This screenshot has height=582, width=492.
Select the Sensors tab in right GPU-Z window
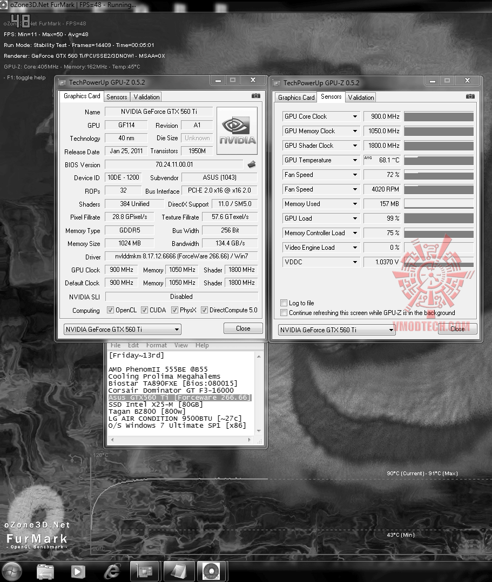[331, 97]
